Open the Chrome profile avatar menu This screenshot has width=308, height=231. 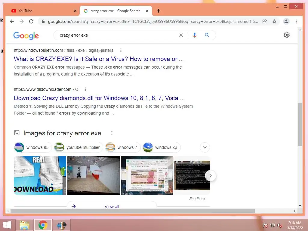pos(286,21)
